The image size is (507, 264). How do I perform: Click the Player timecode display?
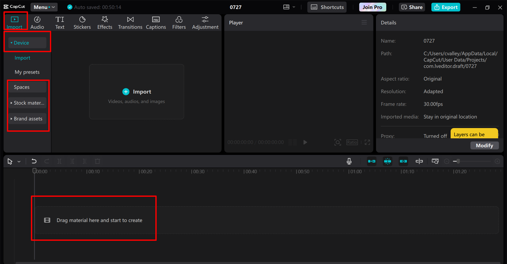click(255, 142)
